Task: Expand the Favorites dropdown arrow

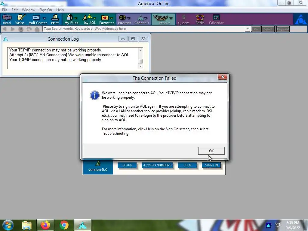Action: 111,18
